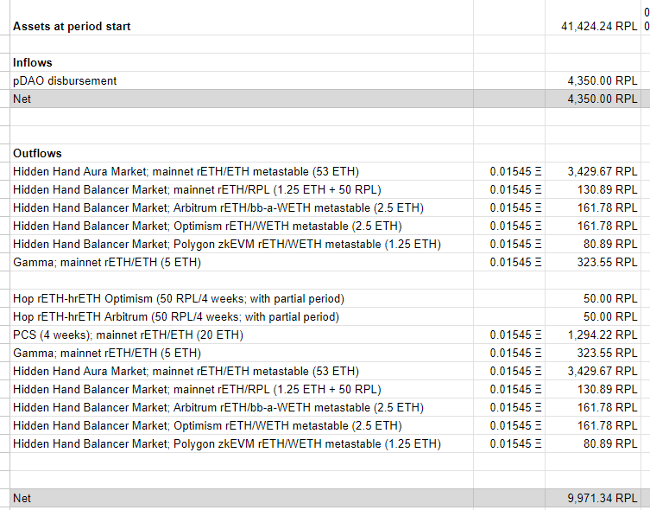The image size is (650, 510).
Task: Select 323.55 RPL in the Gamma row above Hop rows
Action: (x=608, y=262)
